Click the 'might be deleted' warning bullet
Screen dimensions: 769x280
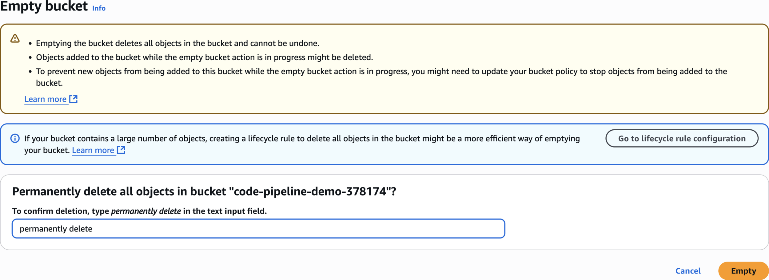click(204, 57)
